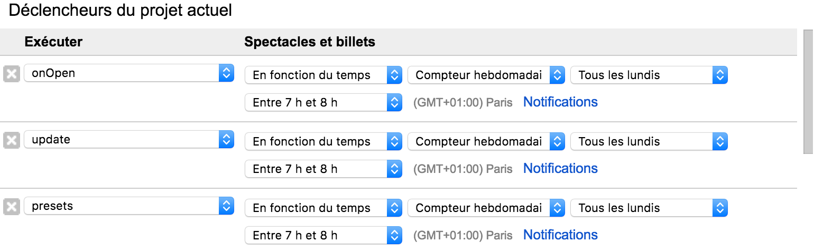Screen dimensions: 814x251
Task: Change the update function selection
Action: (128, 140)
